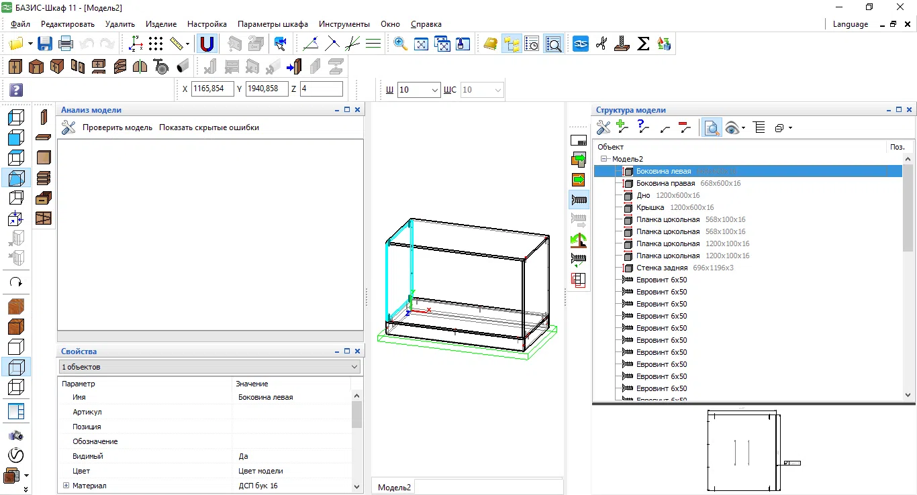The image size is (917, 495).
Task: Open the '1 объектов' dropdown in Свойства
Action: 209,367
